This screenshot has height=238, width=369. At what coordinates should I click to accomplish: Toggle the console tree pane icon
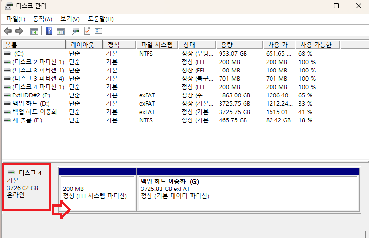click(34, 31)
